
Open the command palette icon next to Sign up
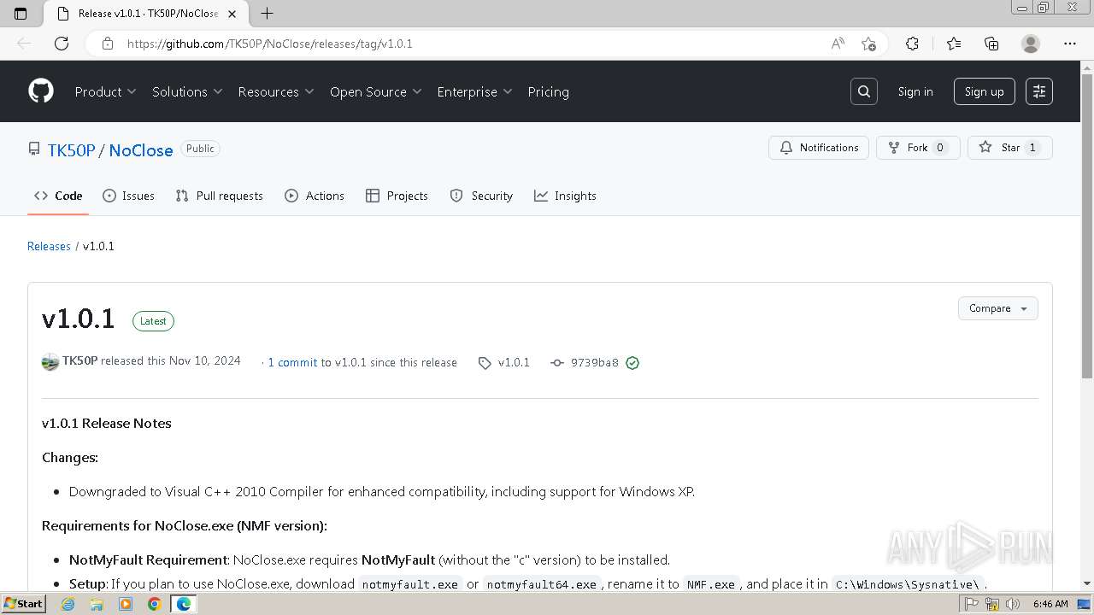1039,91
